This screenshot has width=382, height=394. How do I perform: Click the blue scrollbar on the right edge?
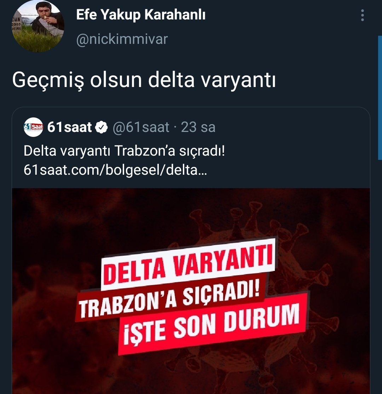(380, 98)
